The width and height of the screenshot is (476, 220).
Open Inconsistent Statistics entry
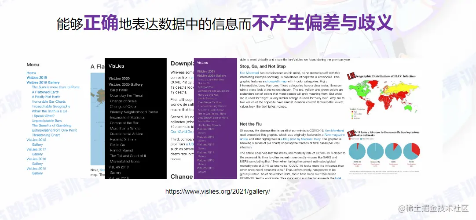[x=128, y=117]
